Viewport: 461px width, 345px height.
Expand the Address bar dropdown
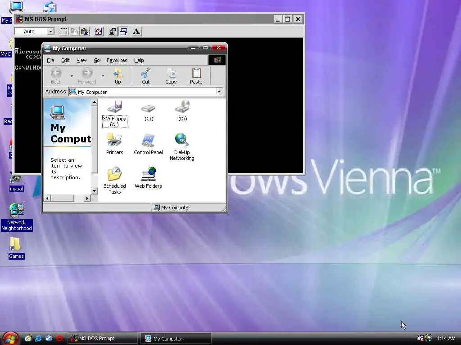click(219, 92)
